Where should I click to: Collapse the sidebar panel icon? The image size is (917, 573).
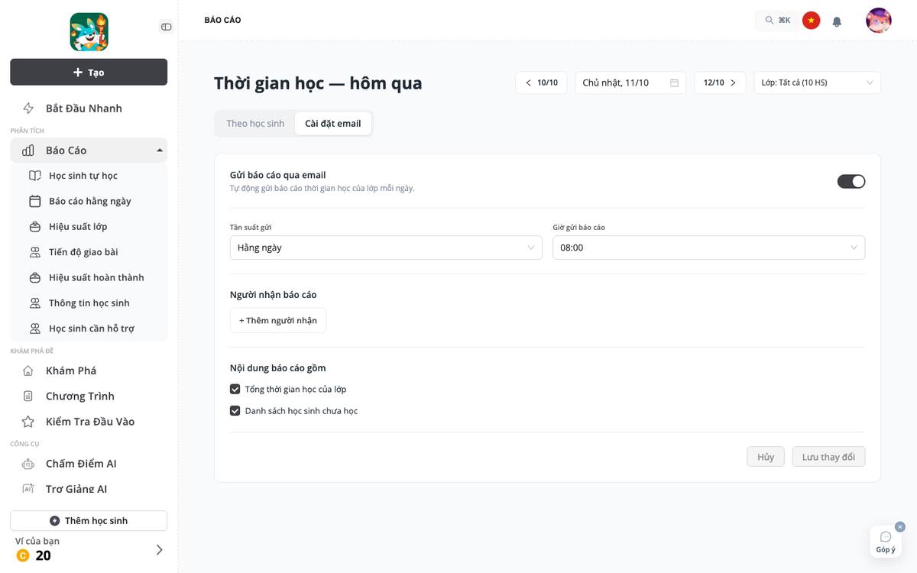(166, 27)
